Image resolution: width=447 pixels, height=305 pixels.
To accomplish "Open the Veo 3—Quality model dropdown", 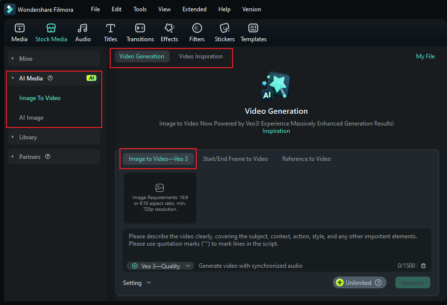I will [x=160, y=266].
